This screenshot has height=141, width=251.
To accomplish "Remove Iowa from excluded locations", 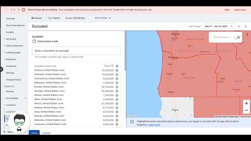I will (117, 112).
